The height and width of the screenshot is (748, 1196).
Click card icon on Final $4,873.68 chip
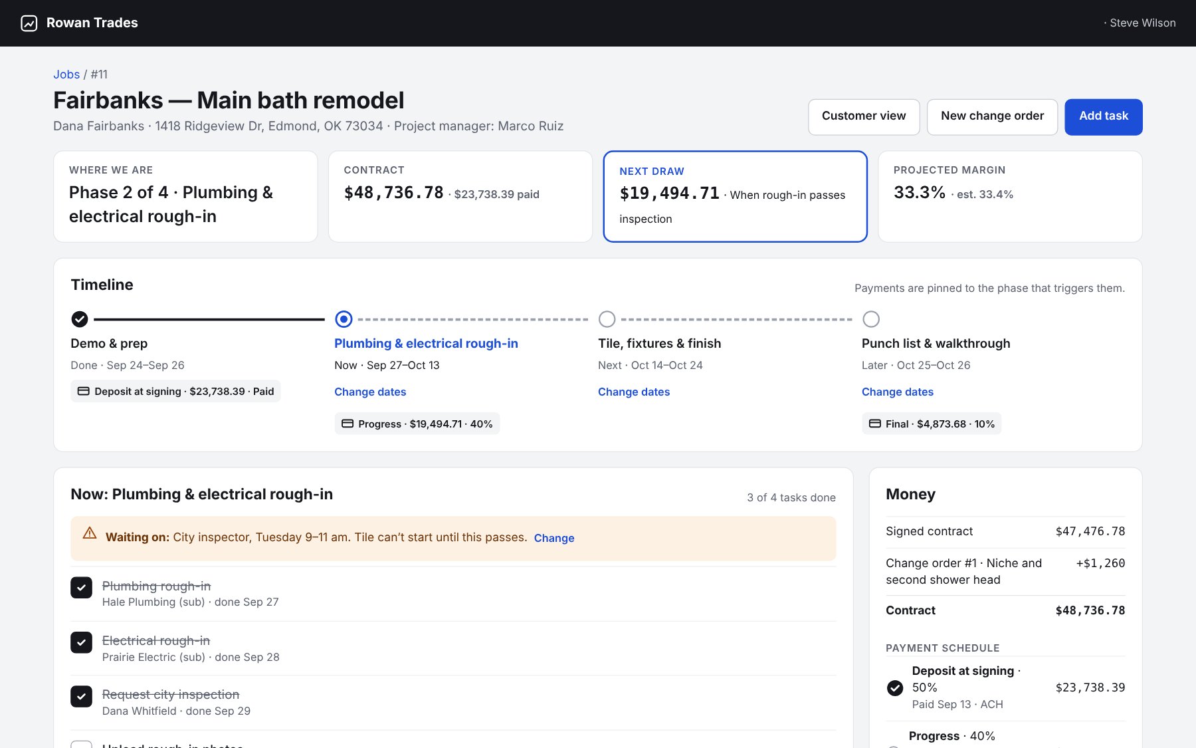coord(875,424)
